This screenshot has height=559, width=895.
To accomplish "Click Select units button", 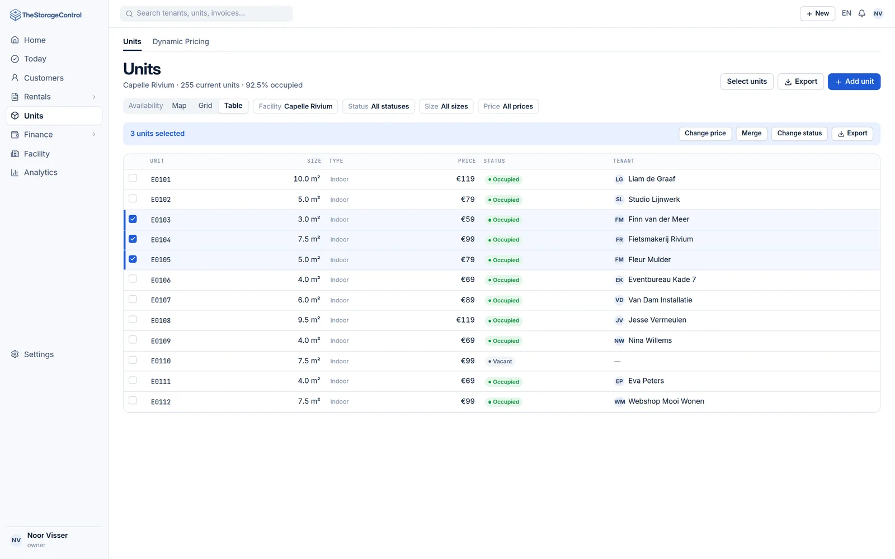I will (747, 82).
